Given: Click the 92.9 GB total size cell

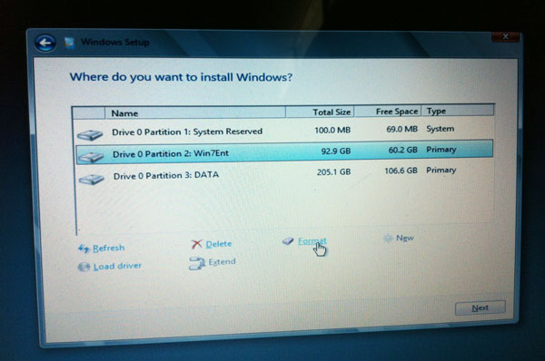Looking at the screenshot, I should click(336, 151).
